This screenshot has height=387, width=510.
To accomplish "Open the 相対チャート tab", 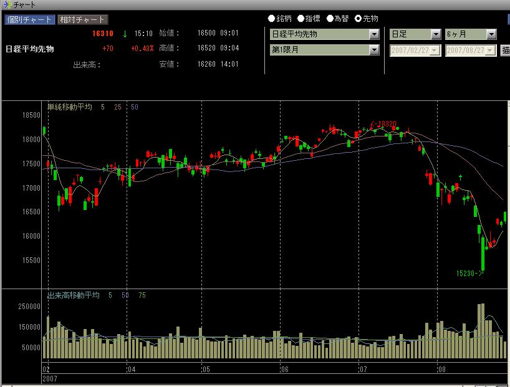I will pos(82,19).
